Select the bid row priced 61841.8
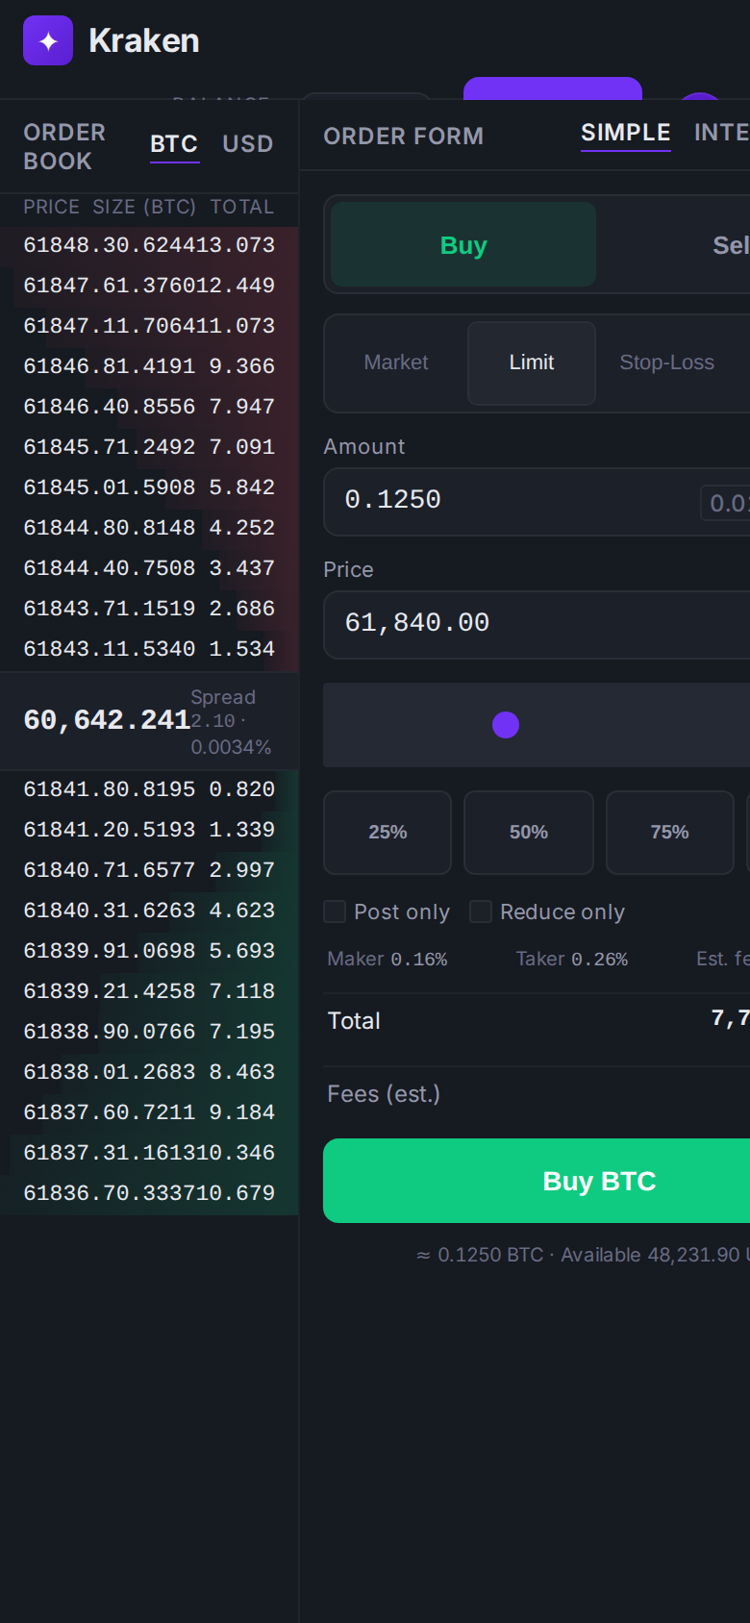The width and height of the screenshot is (750, 1623). click(149, 789)
